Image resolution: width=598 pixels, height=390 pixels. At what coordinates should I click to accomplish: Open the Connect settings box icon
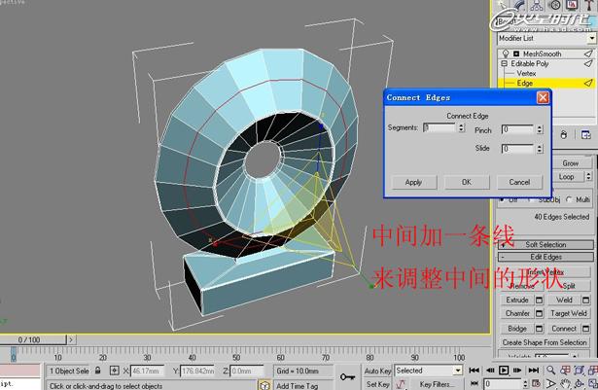[x=585, y=329]
